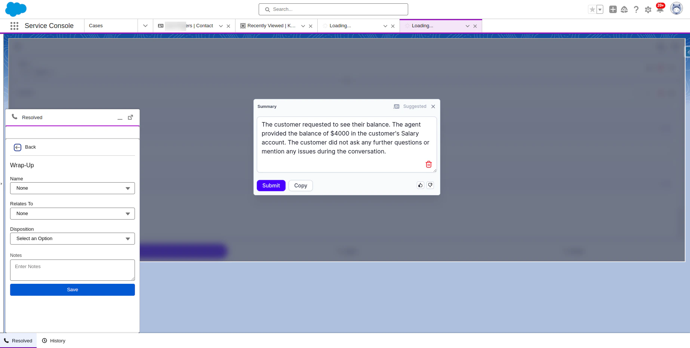The height and width of the screenshot is (348, 690).
Task: Open Setup using the gear icon
Action: click(648, 9)
